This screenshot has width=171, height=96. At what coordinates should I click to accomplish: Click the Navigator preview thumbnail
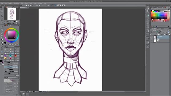12,14
